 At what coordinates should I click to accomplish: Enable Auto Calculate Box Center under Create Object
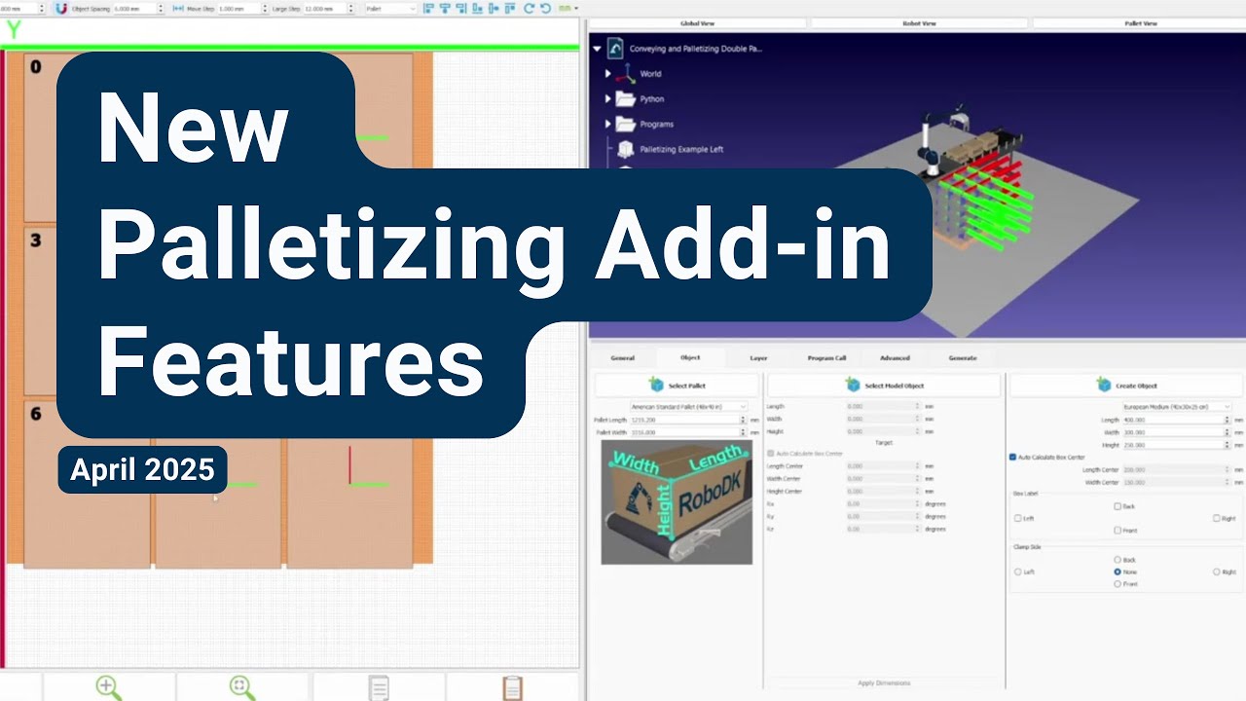(1013, 457)
